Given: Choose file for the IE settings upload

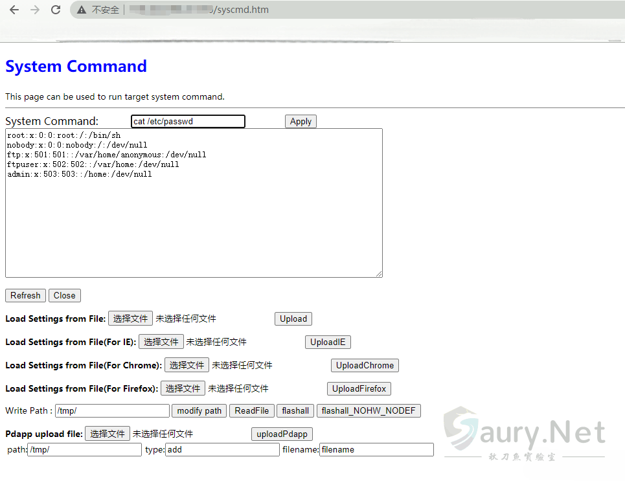Looking at the screenshot, I should [161, 342].
